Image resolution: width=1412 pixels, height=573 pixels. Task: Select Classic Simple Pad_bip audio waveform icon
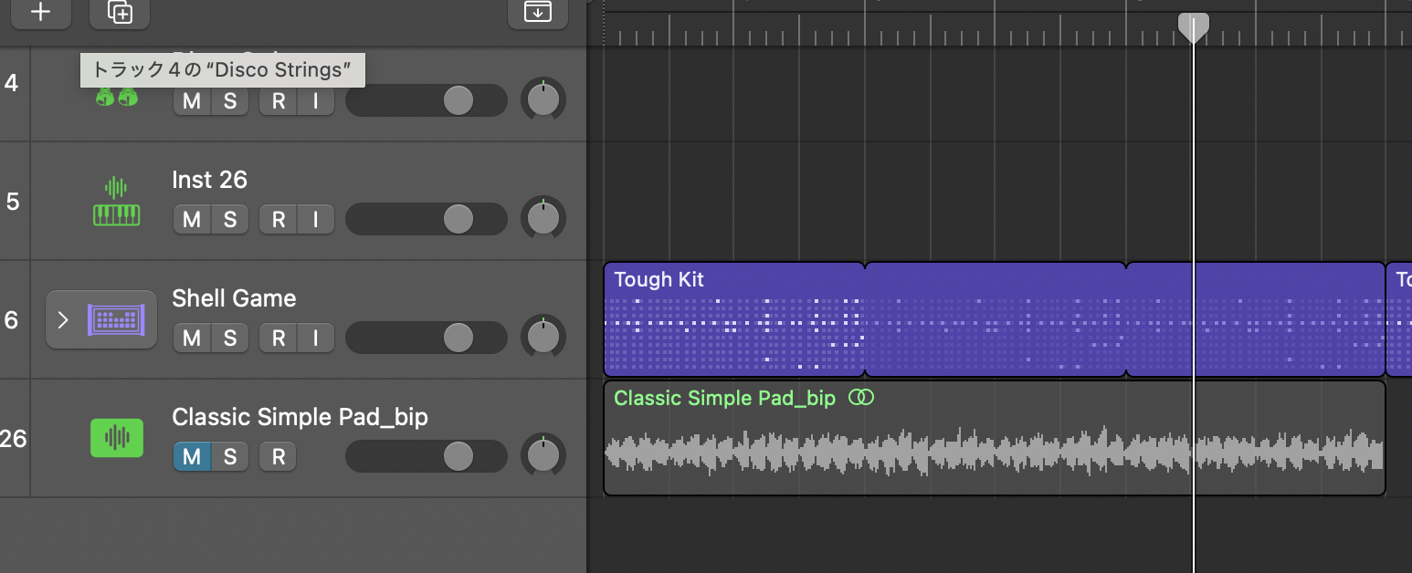click(x=117, y=438)
